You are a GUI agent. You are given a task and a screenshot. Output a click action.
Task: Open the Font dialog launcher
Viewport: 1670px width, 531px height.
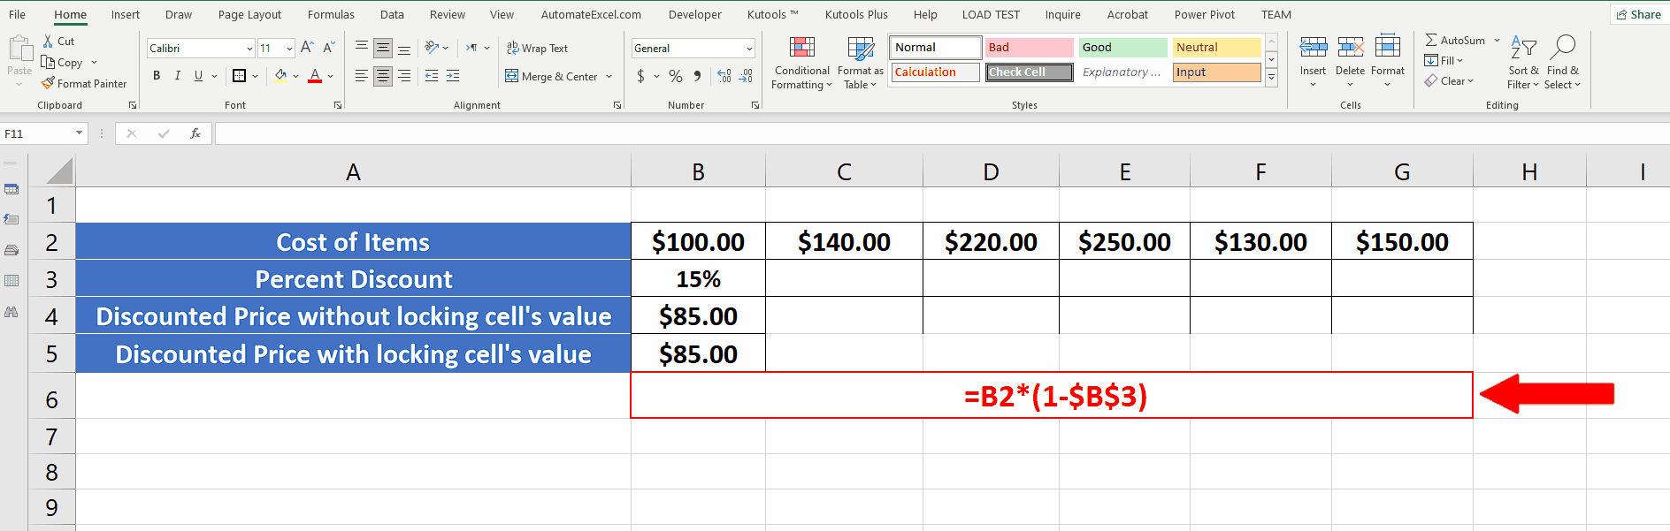point(338,105)
